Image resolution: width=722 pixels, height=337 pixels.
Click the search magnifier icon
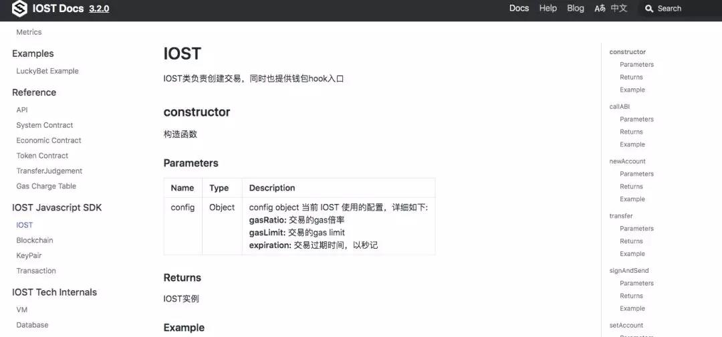pyautogui.click(x=649, y=8)
